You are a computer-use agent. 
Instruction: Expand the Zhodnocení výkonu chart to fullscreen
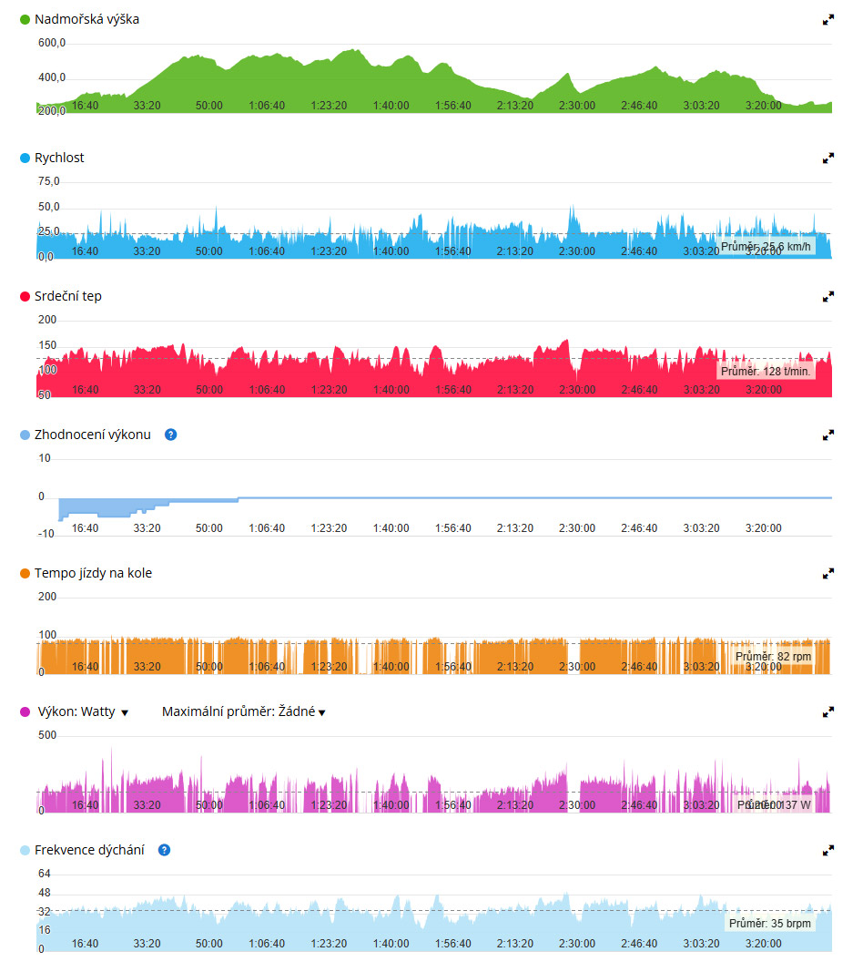coord(827,435)
